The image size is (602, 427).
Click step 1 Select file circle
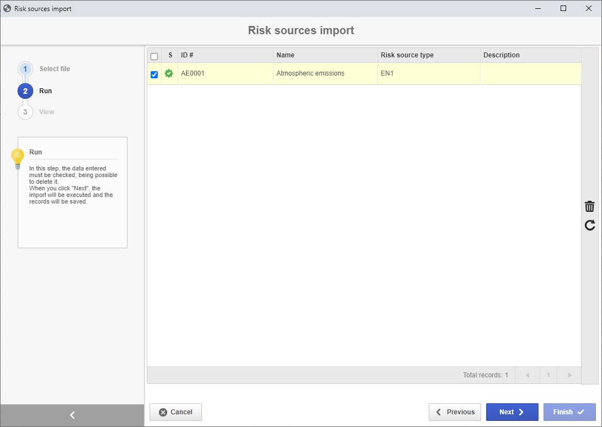(x=25, y=69)
